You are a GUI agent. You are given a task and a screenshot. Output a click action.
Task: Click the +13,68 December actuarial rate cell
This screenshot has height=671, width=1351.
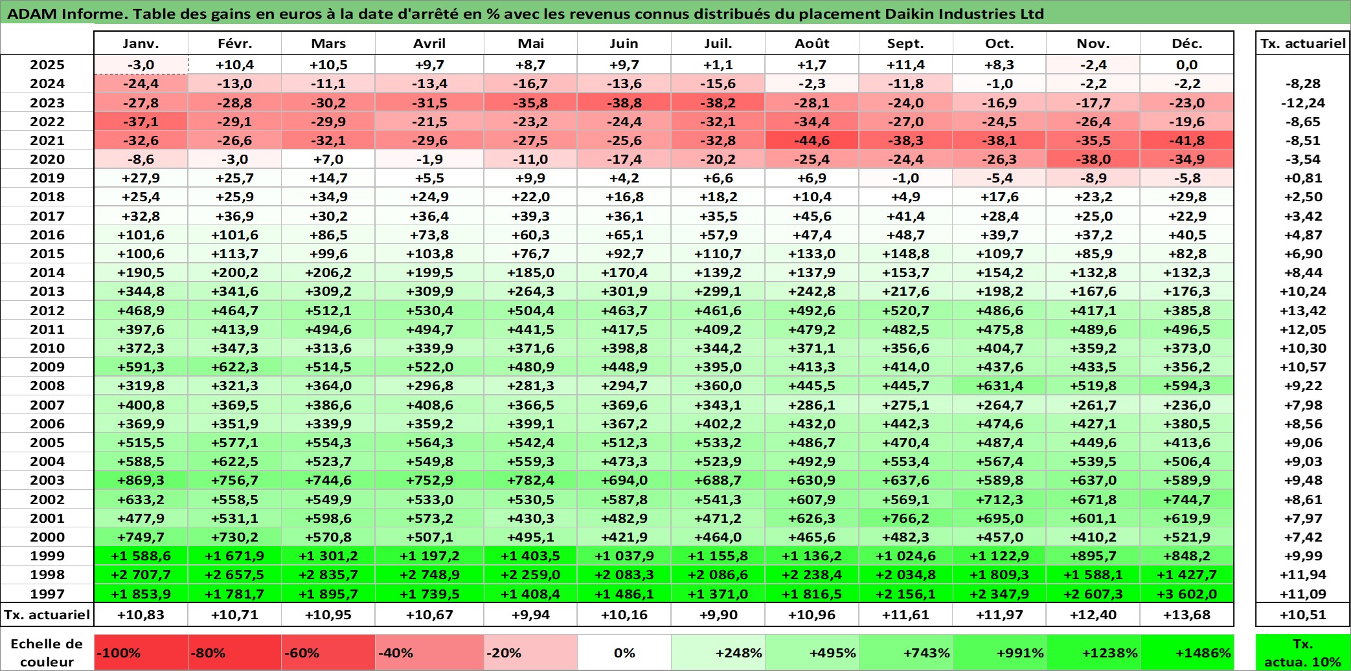pos(1187,615)
